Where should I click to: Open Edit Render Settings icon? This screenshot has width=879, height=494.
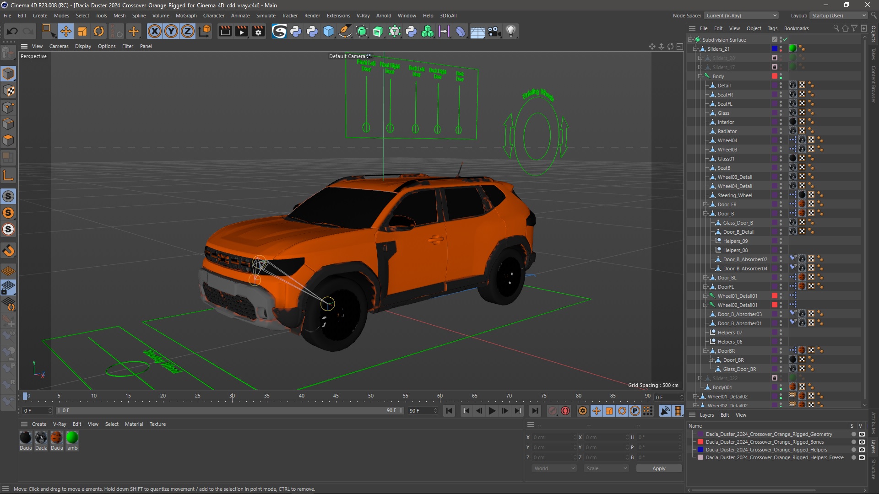(259, 31)
